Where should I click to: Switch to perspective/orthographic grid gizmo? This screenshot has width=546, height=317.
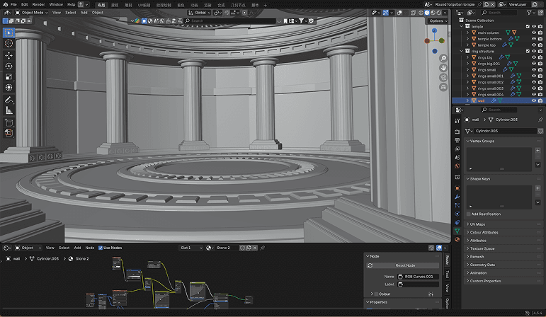click(443, 86)
